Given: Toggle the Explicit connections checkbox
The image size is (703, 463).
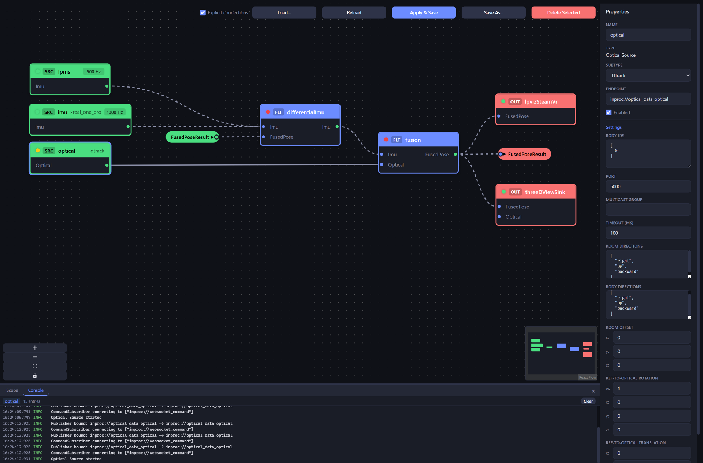Looking at the screenshot, I should (203, 12).
